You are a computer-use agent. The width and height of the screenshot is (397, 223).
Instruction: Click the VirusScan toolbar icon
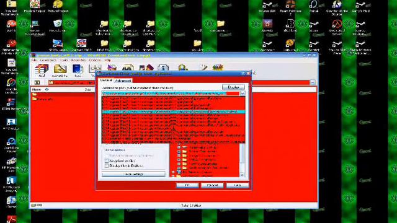pos(183,68)
